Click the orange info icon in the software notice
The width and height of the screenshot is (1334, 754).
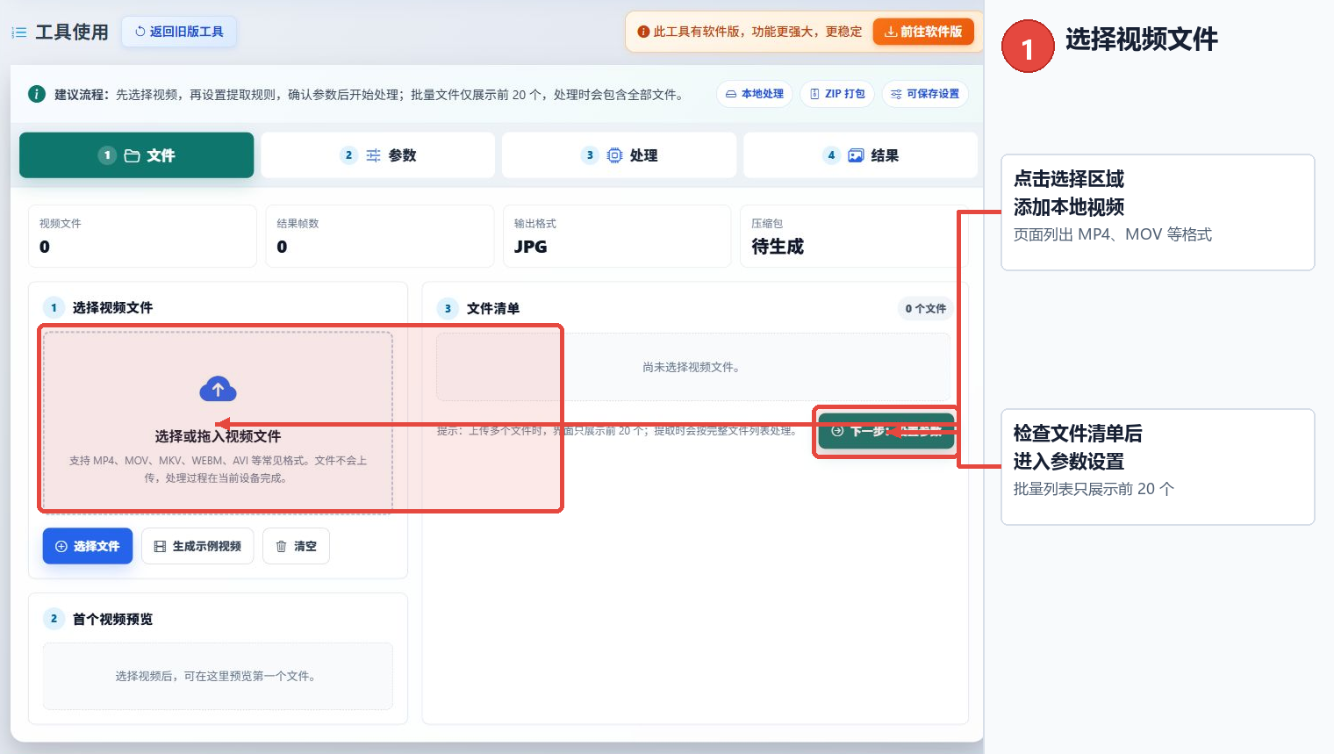click(643, 32)
